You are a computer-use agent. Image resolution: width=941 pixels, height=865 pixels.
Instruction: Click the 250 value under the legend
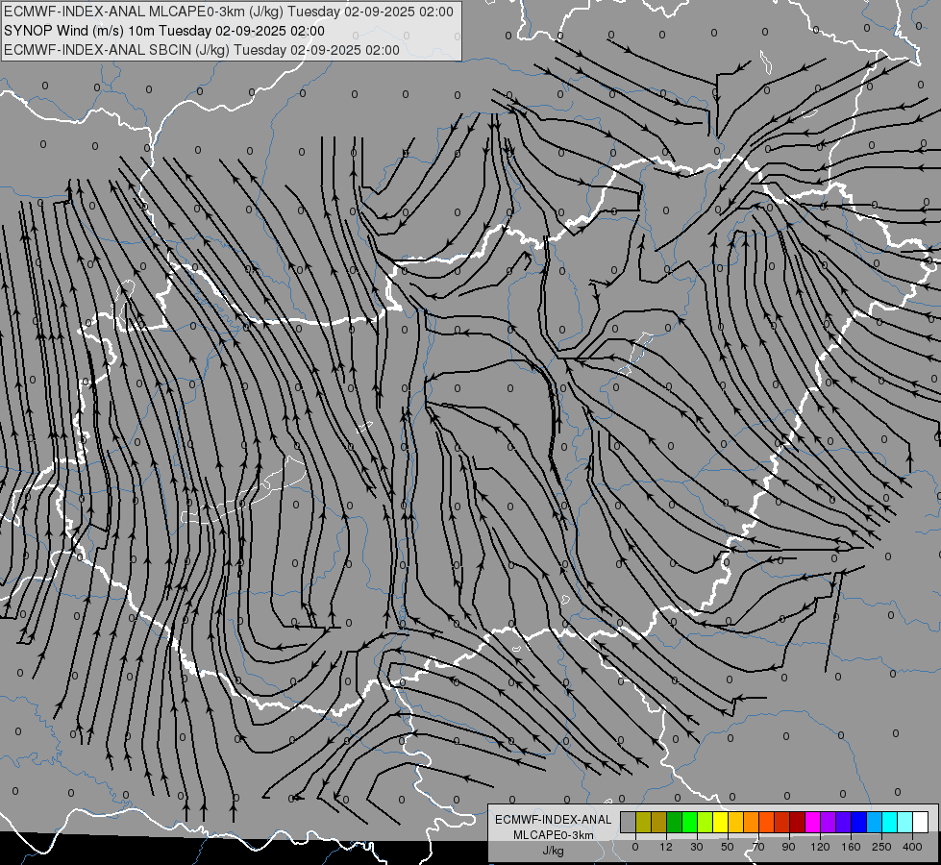click(x=881, y=847)
